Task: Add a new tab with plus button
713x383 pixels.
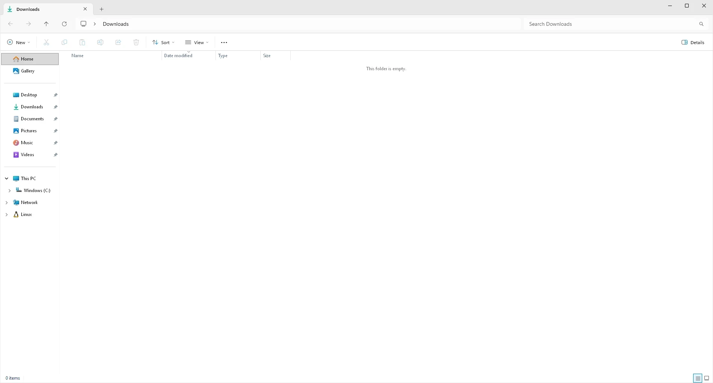Action: click(101, 9)
